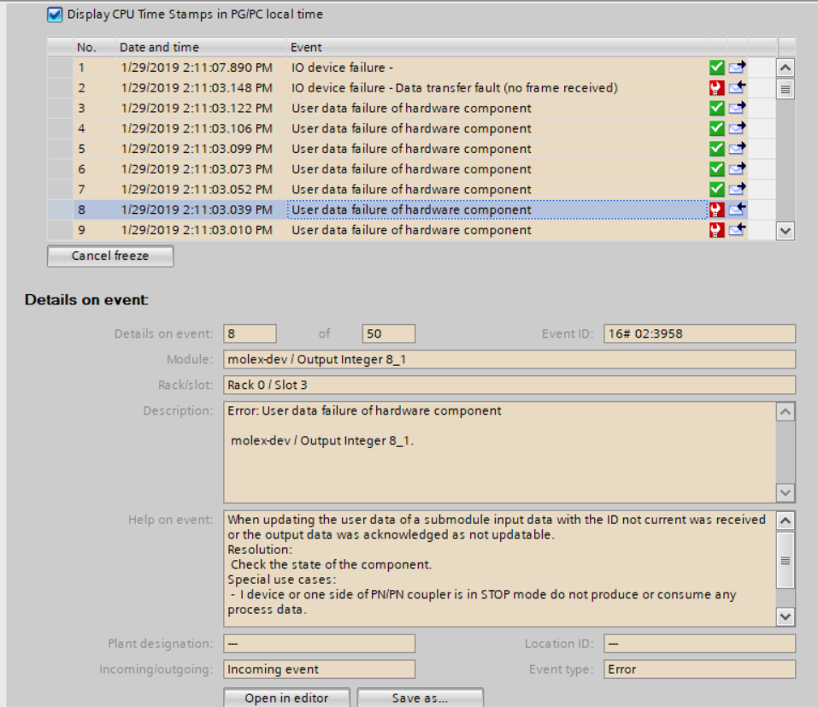Screen dimensions: 818x707
Task: Click Help on event scroll down arrow
Action: [x=786, y=616]
